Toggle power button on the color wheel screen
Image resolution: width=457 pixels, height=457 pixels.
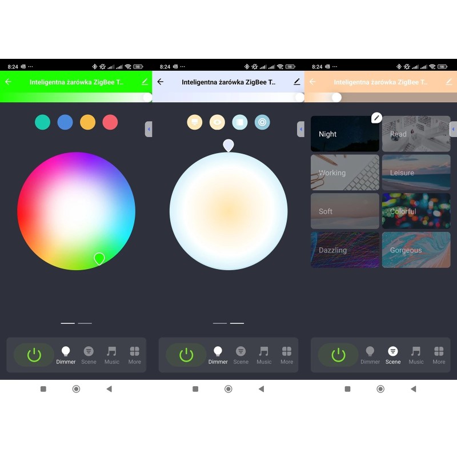click(x=34, y=355)
